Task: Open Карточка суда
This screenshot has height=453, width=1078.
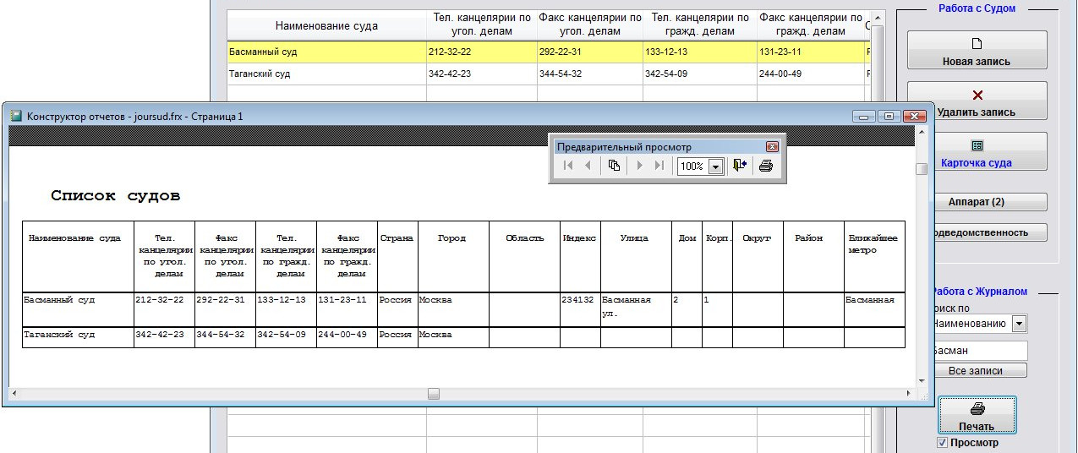Action: pos(977,153)
